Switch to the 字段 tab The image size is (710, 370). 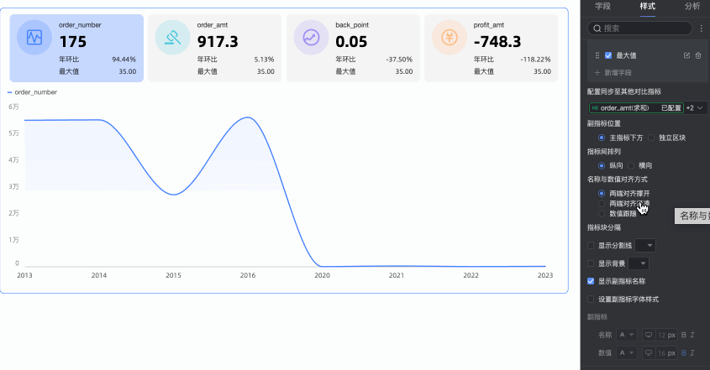tap(602, 7)
